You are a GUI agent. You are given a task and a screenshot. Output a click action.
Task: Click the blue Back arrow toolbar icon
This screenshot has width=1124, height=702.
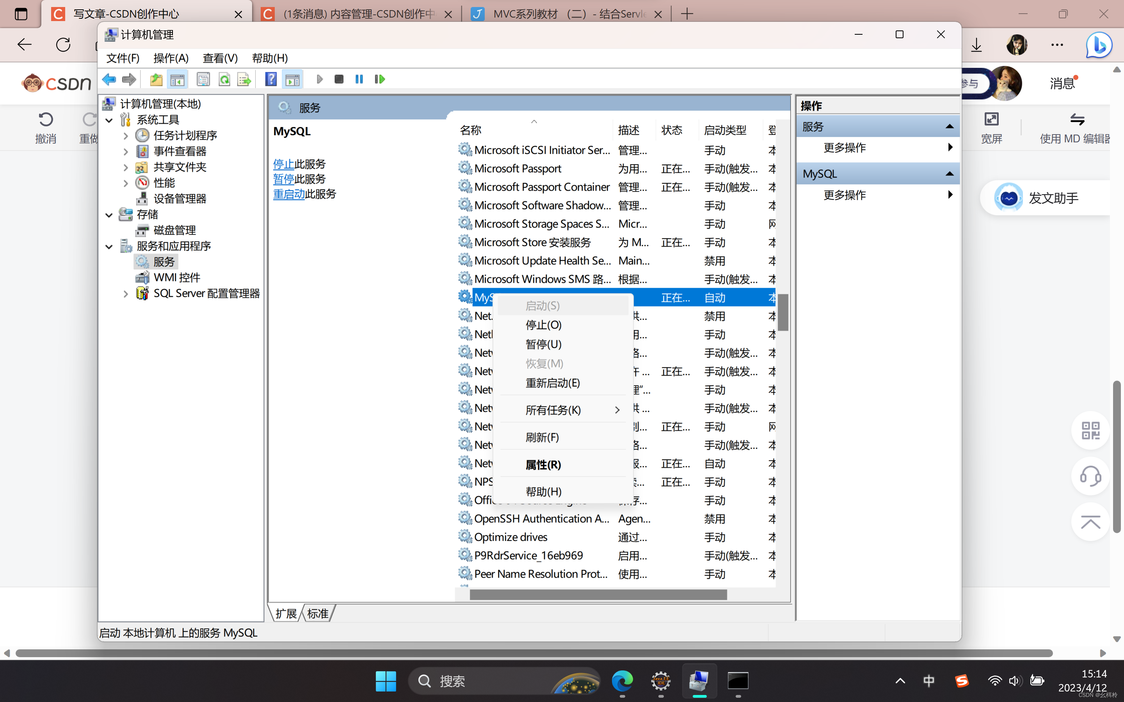(109, 80)
